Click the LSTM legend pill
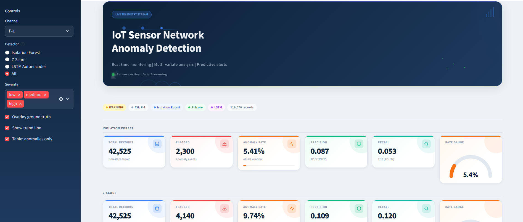The width and height of the screenshot is (523, 222). [x=216, y=107]
